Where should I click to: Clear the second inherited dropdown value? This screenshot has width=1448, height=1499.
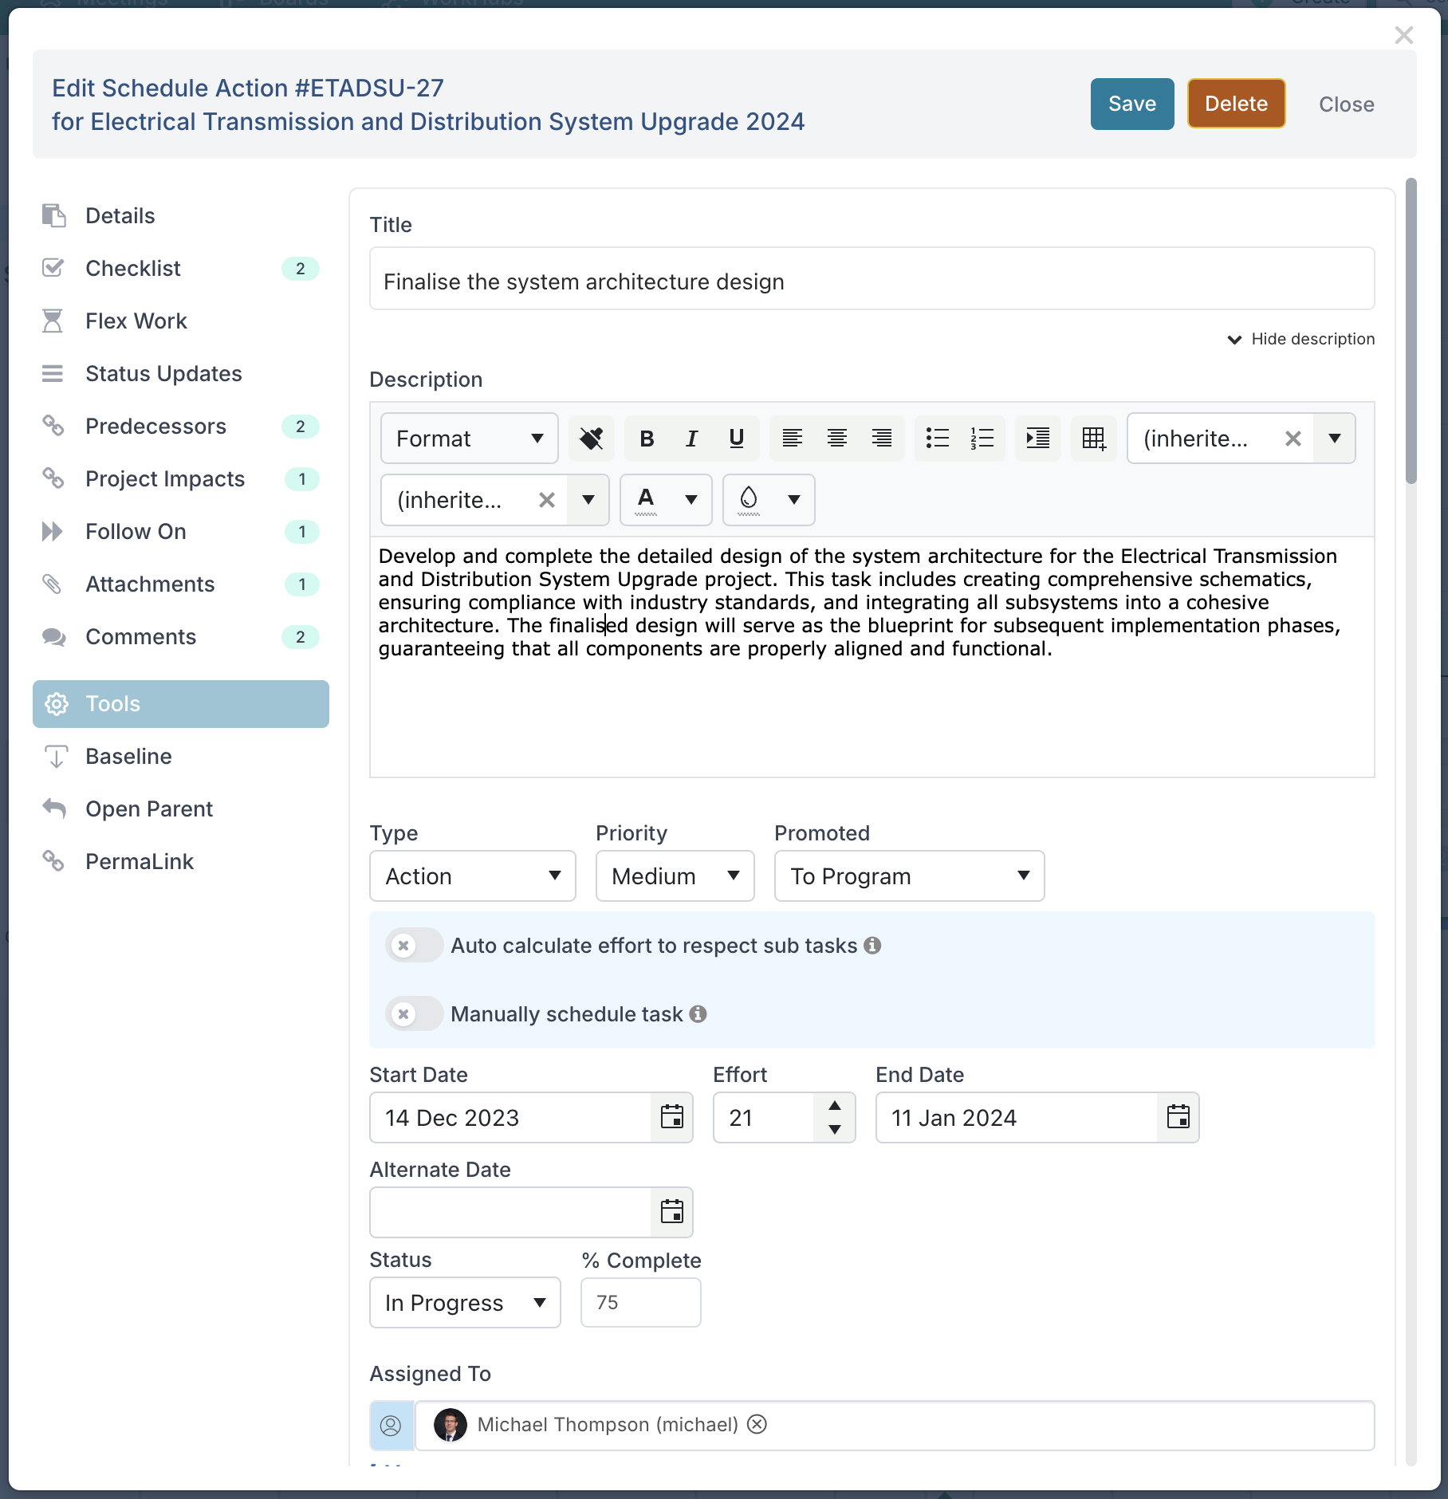click(546, 500)
